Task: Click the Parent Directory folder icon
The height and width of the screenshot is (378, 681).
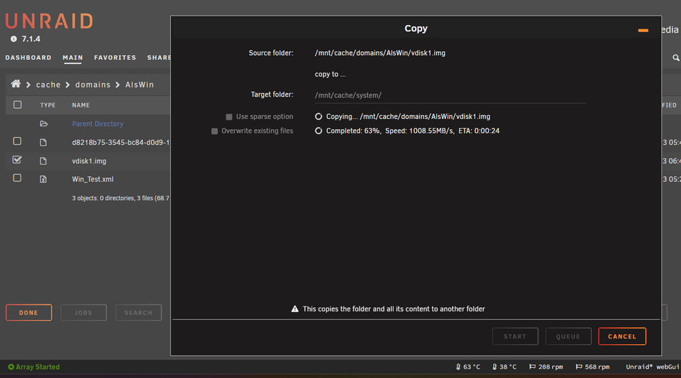Action: pyautogui.click(x=44, y=124)
